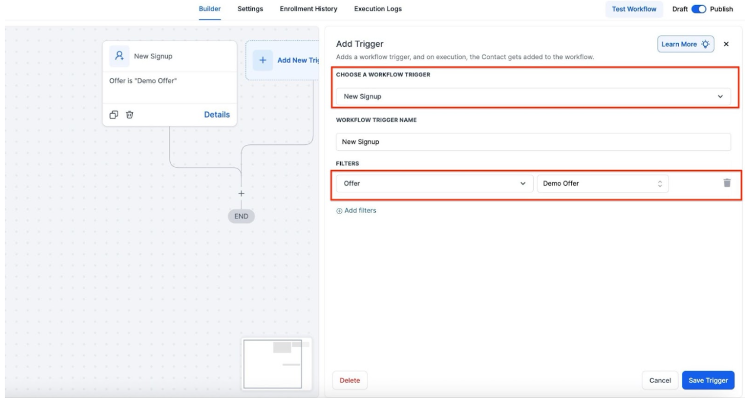Viewport: 745px width, 398px height.
Task: Click the lightbulb Learn More button
Action: pyautogui.click(x=685, y=44)
